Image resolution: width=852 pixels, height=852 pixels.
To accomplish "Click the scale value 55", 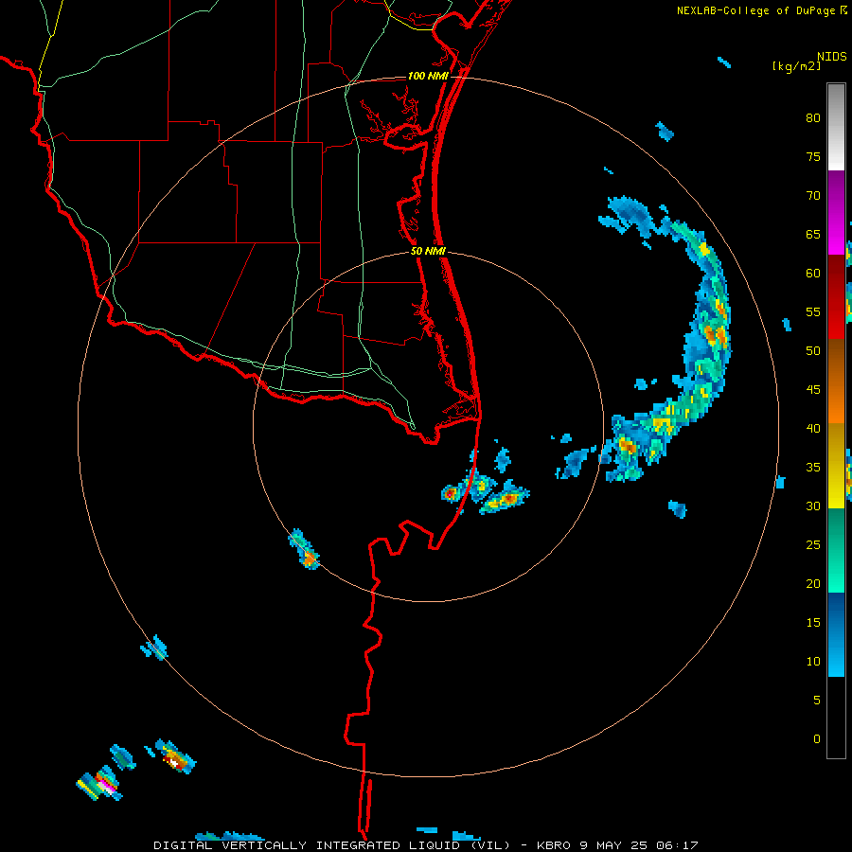I will [x=813, y=311].
